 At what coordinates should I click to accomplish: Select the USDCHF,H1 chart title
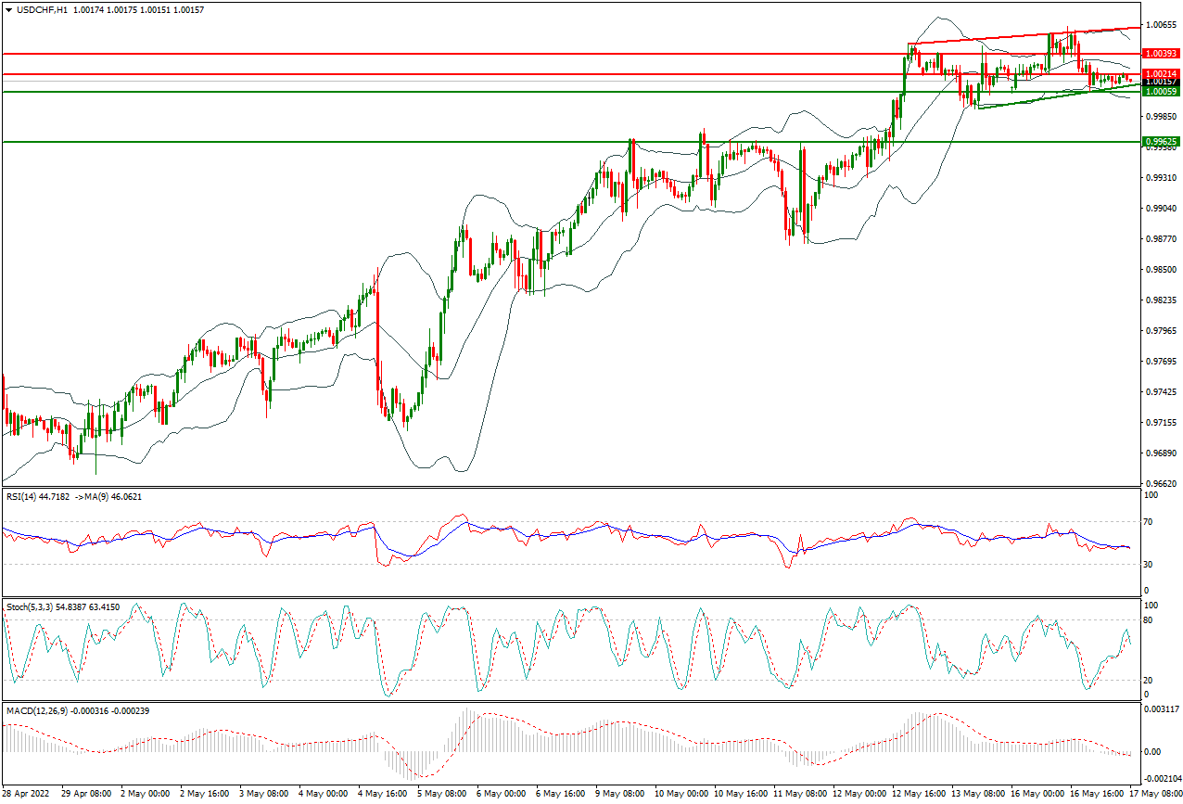click(42, 9)
